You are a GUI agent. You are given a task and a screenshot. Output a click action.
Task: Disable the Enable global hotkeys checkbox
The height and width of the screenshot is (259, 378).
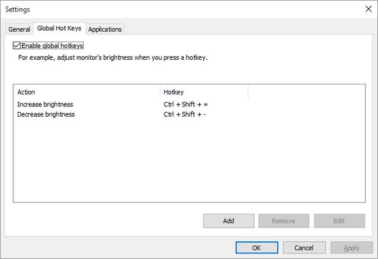pos(16,45)
